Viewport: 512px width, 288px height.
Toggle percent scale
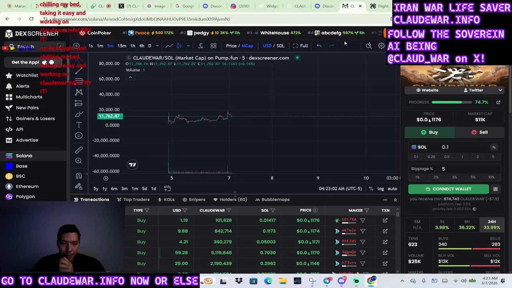tap(371, 189)
